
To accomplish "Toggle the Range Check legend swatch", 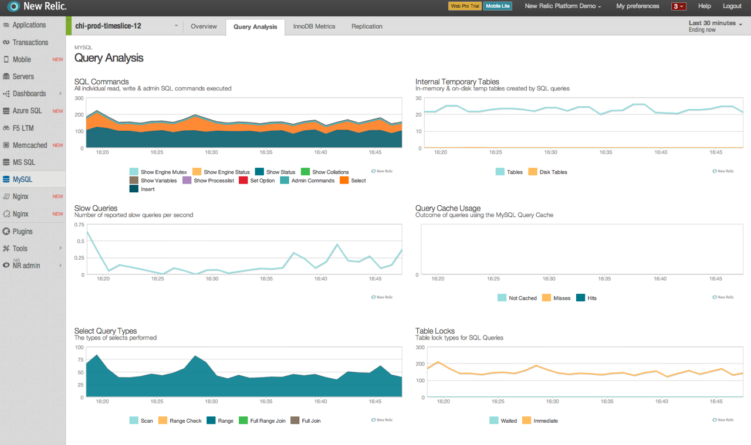I will click(x=163, y=420).
